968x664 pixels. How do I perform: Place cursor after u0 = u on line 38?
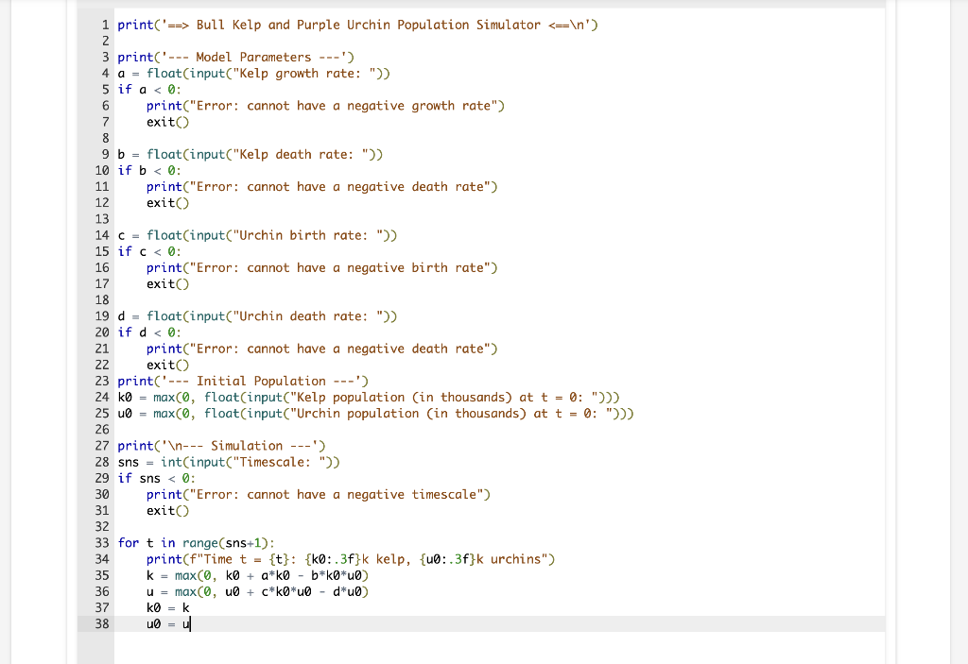pyautogui.click(x=188, y=623)
